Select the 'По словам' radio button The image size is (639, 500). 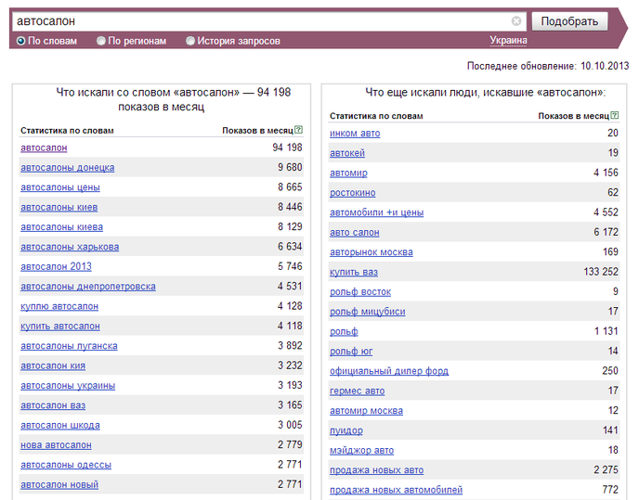(x=20, y=41)
